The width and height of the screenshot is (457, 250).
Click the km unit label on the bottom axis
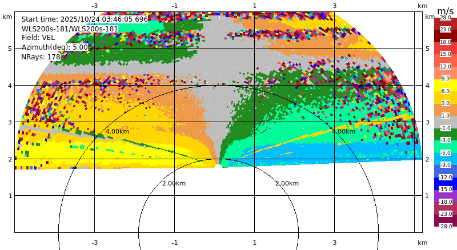(x=422, y=243)
